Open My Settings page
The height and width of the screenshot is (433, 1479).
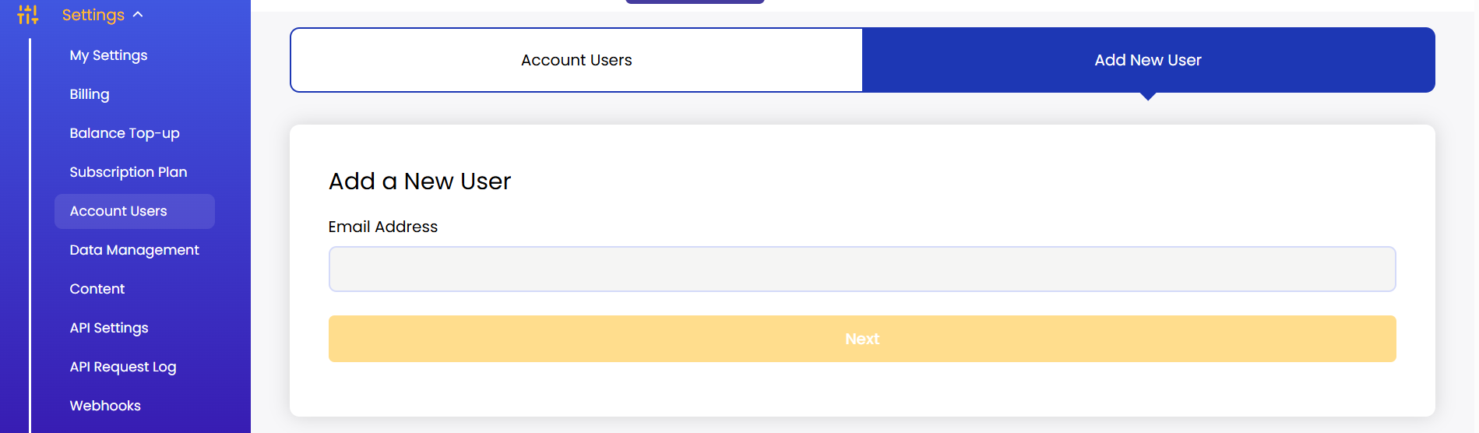pyautogui.click(x=108, y=55)
